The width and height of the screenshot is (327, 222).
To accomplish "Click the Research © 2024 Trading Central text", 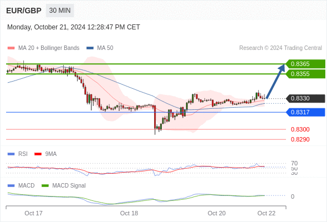I will tap(280, 48).
